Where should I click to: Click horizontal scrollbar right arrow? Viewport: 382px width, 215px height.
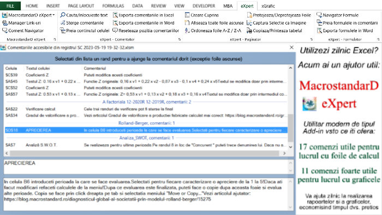tap(284, 153)
